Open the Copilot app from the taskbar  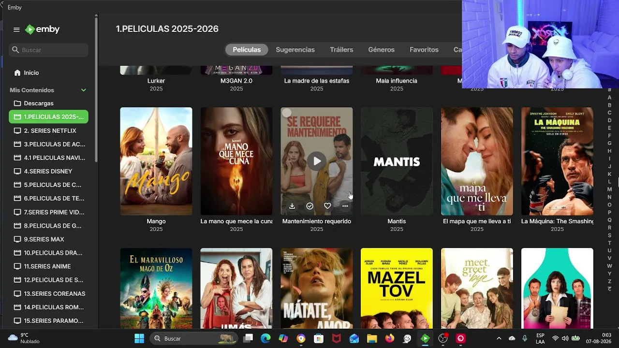coord(283,338)
